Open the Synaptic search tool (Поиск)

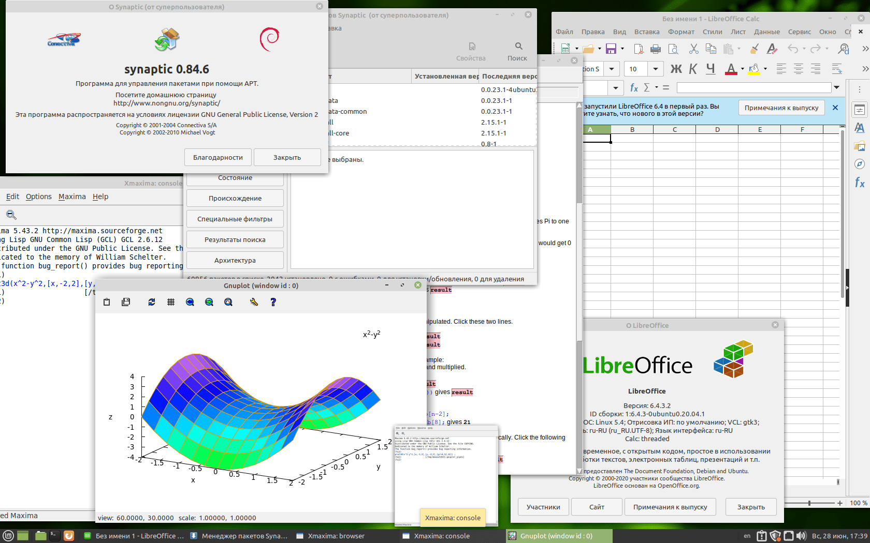(517, 52)
